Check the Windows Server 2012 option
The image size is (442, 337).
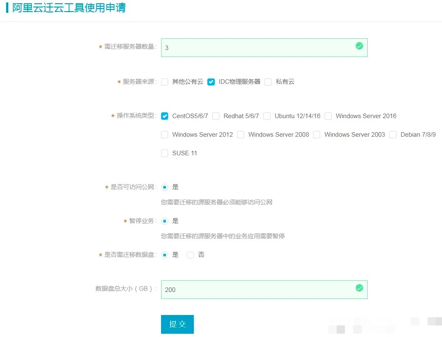[165, 135]
